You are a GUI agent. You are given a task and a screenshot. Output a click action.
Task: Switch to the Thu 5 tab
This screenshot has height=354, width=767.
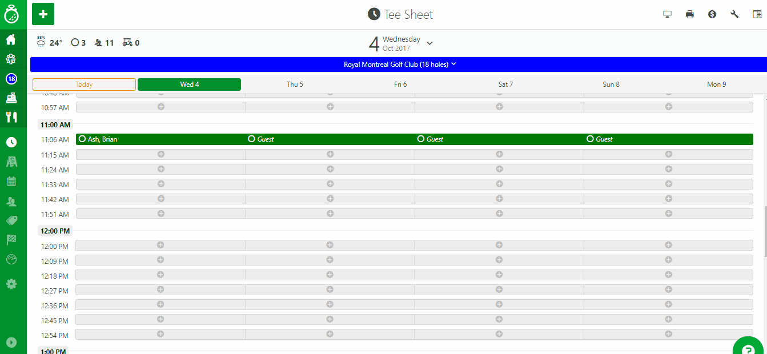click(x=295, y=85)
